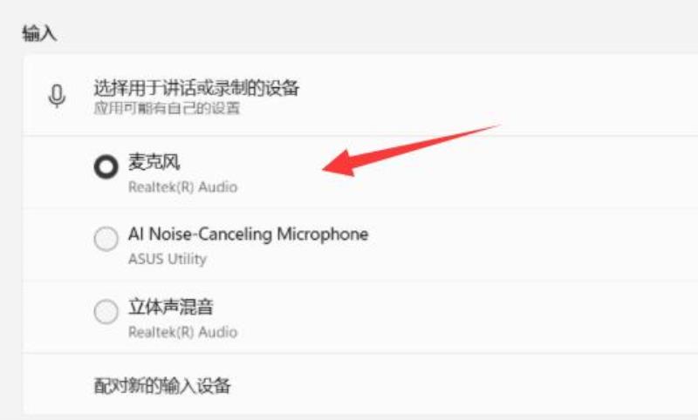The image size is (698, 420).
Task: Collapse the 选择用于讲话或录制的设备 section header
Action: [x=360, y=96]
